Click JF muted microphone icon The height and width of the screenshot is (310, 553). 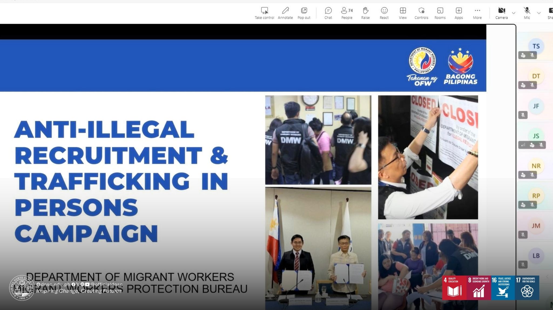[523, 115]
